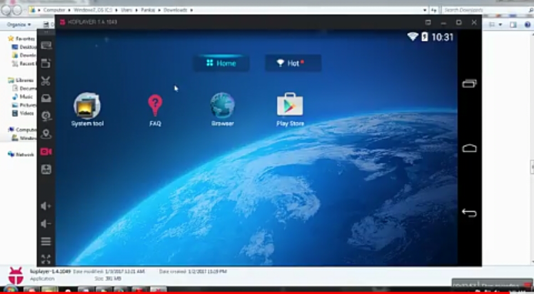Click the 10:31 clock in status bar
Screen dimensions: 534x294
[442, 37]
